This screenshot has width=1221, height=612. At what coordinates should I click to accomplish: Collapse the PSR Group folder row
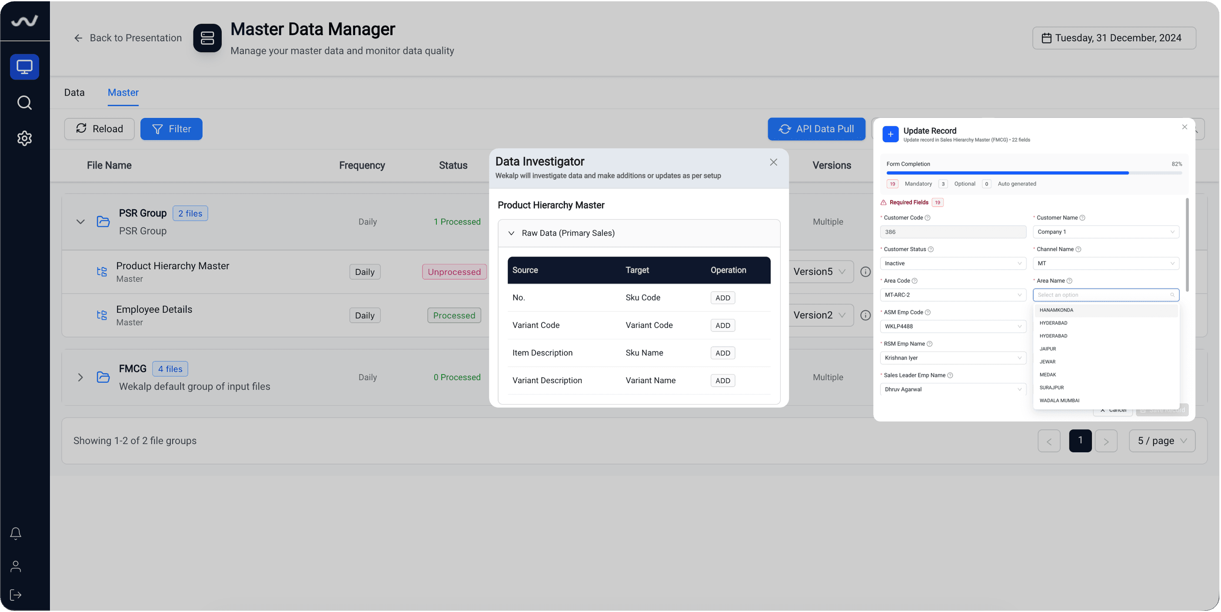[80, 221]
